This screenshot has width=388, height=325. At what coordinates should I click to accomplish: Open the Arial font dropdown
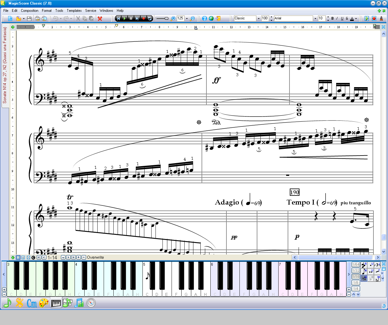coord(315,18)
